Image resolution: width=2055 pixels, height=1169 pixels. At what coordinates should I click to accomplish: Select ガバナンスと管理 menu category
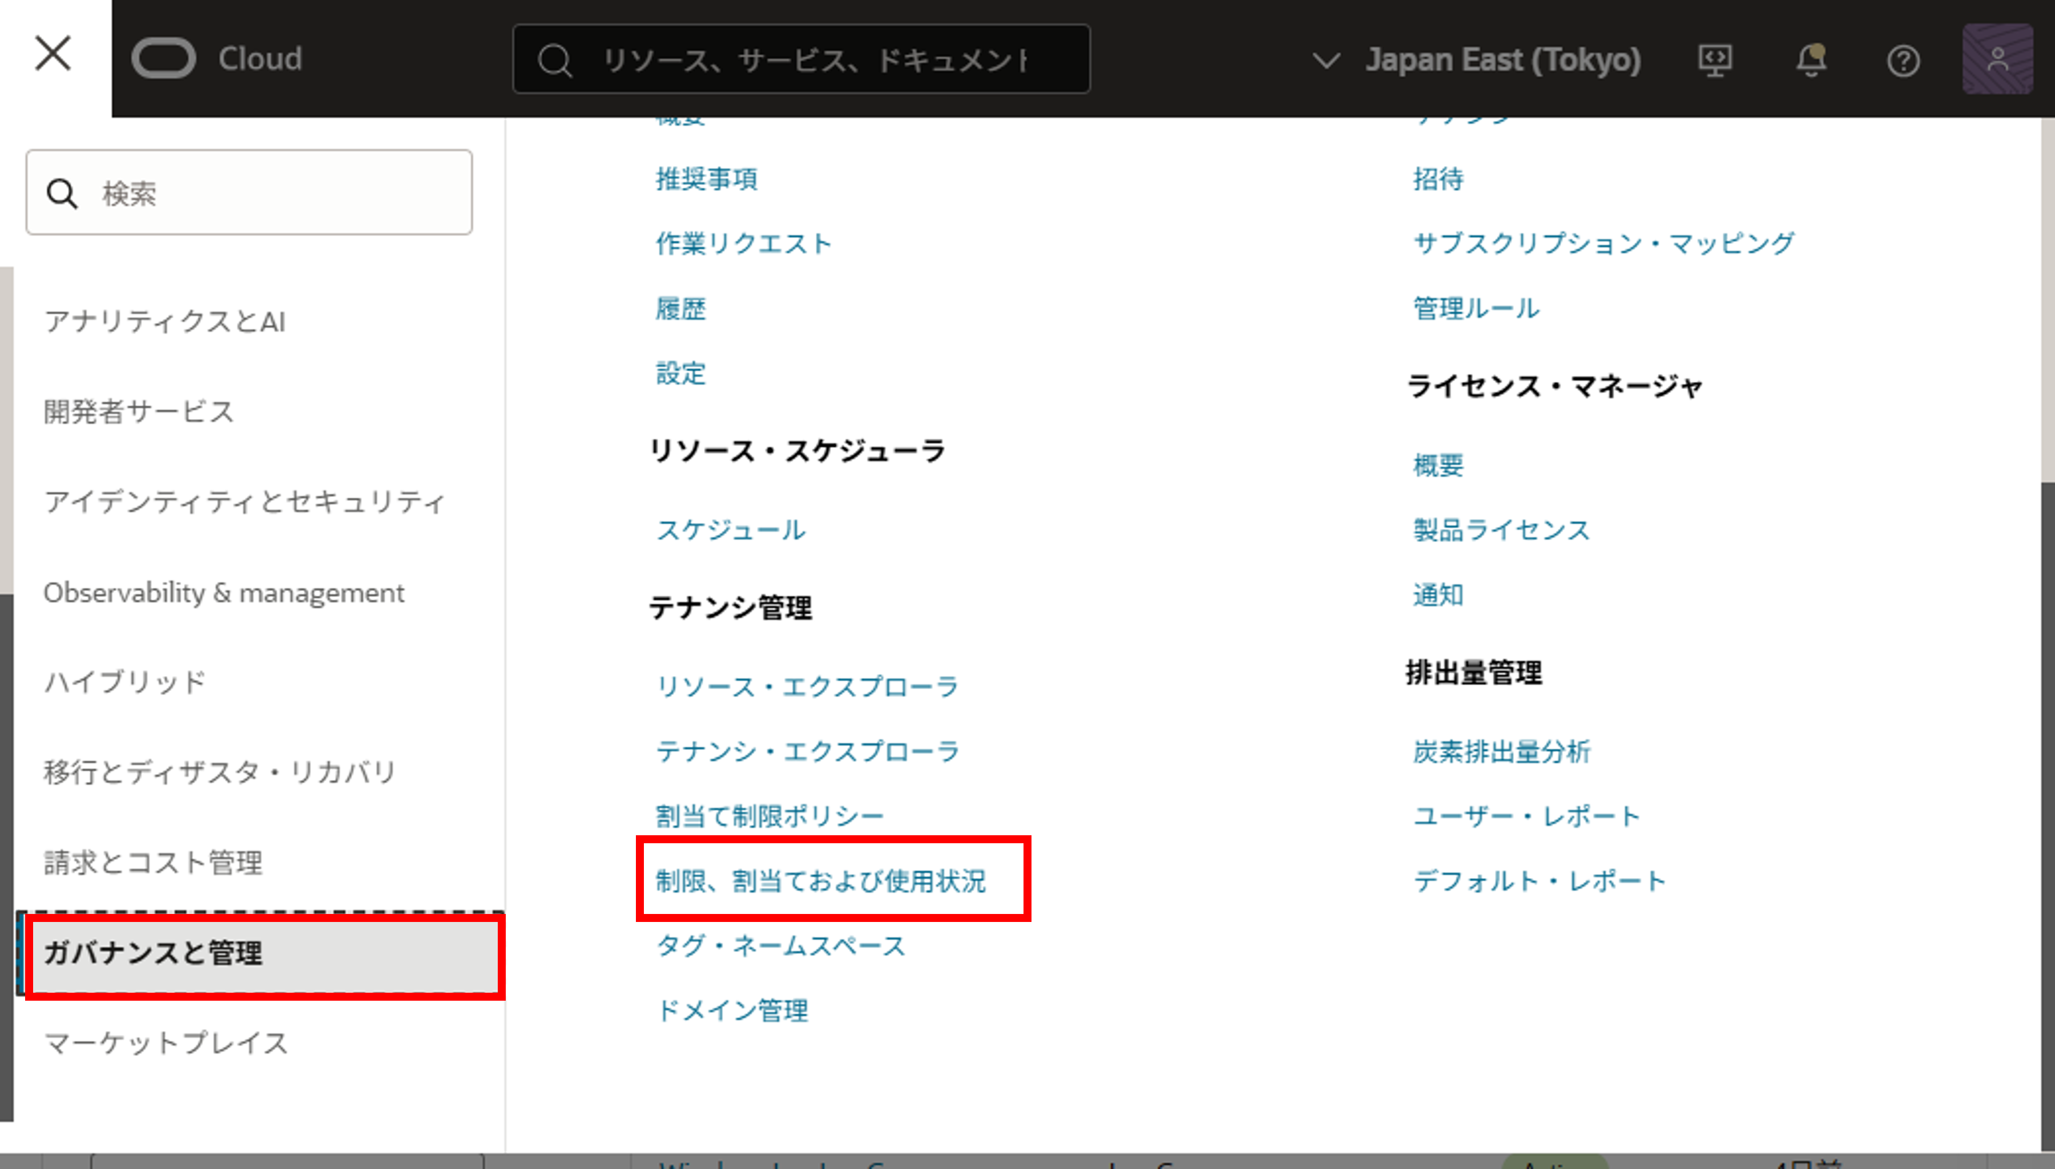(x=152, y=953)
